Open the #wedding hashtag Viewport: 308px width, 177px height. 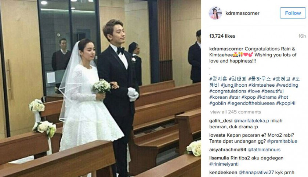click(287, 85)
